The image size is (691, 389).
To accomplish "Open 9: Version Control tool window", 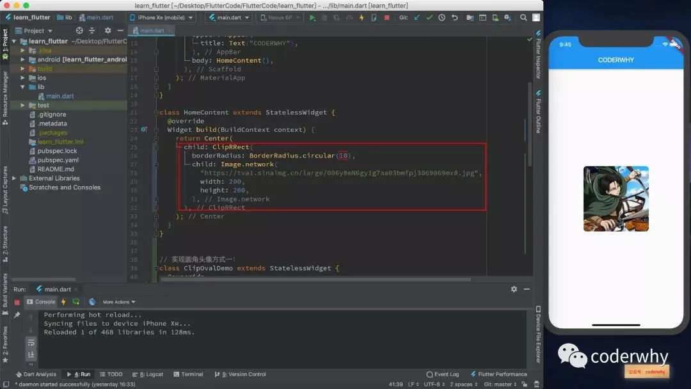I will pyautogui.click(x=240, y=374).
